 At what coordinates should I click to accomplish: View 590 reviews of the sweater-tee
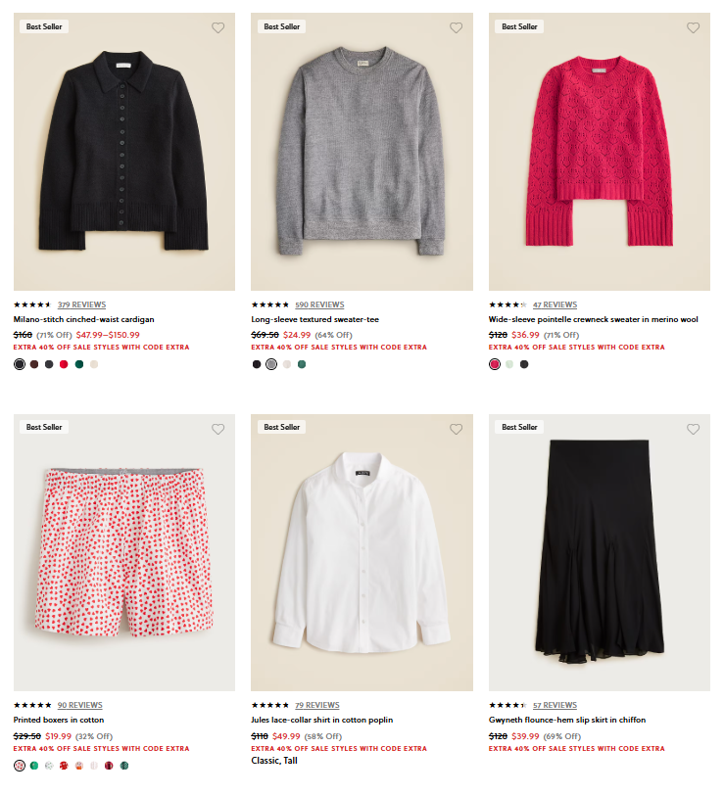pyautogui.click(x=319, y=304)
